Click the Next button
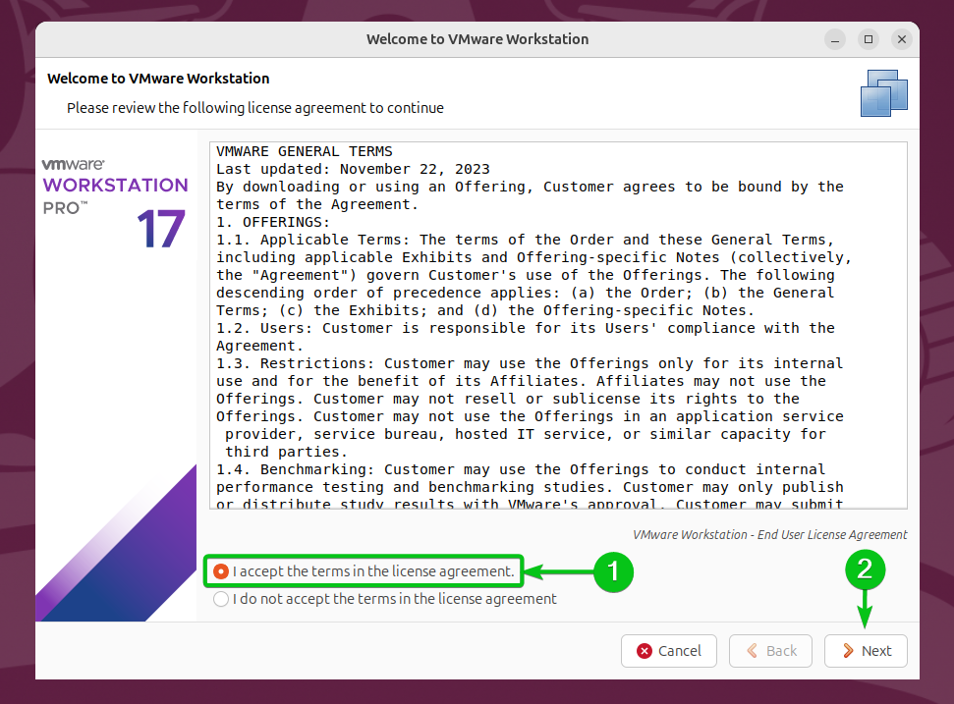Screen dimensions: 954x704 tap(866, 651)
